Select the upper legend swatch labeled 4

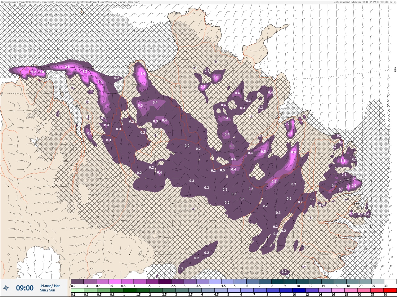pos(215,281)
